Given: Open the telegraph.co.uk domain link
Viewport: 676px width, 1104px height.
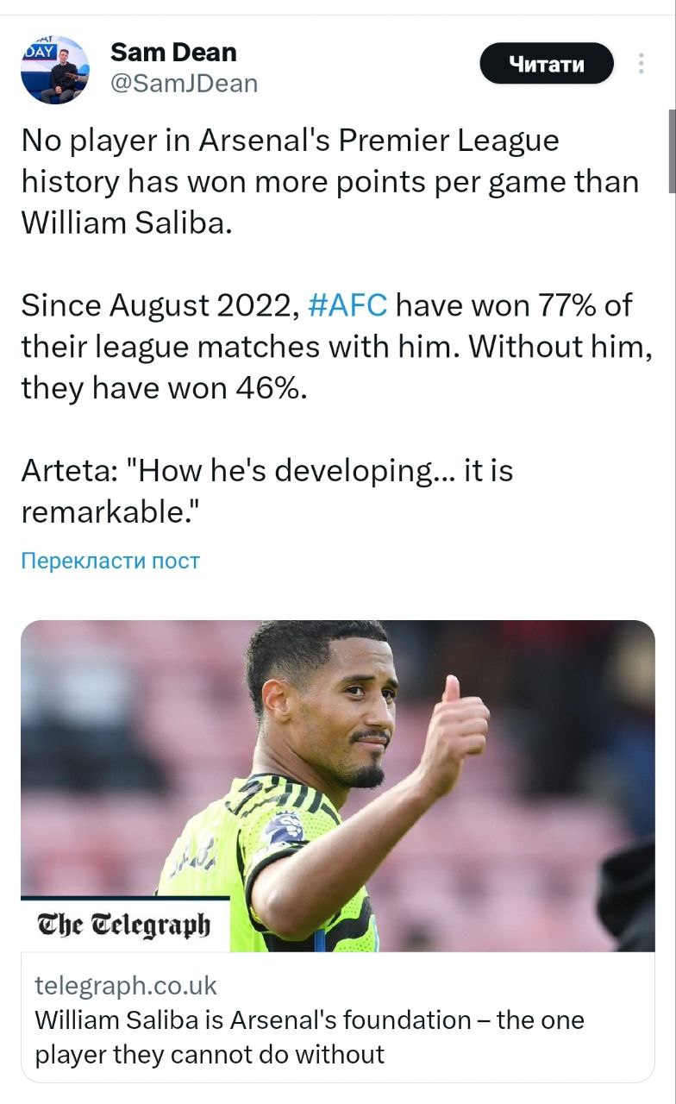Looking at the screenshot, I should pos(126,985).
